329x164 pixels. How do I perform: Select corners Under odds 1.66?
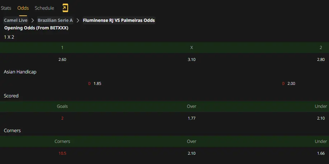[321, 153]
